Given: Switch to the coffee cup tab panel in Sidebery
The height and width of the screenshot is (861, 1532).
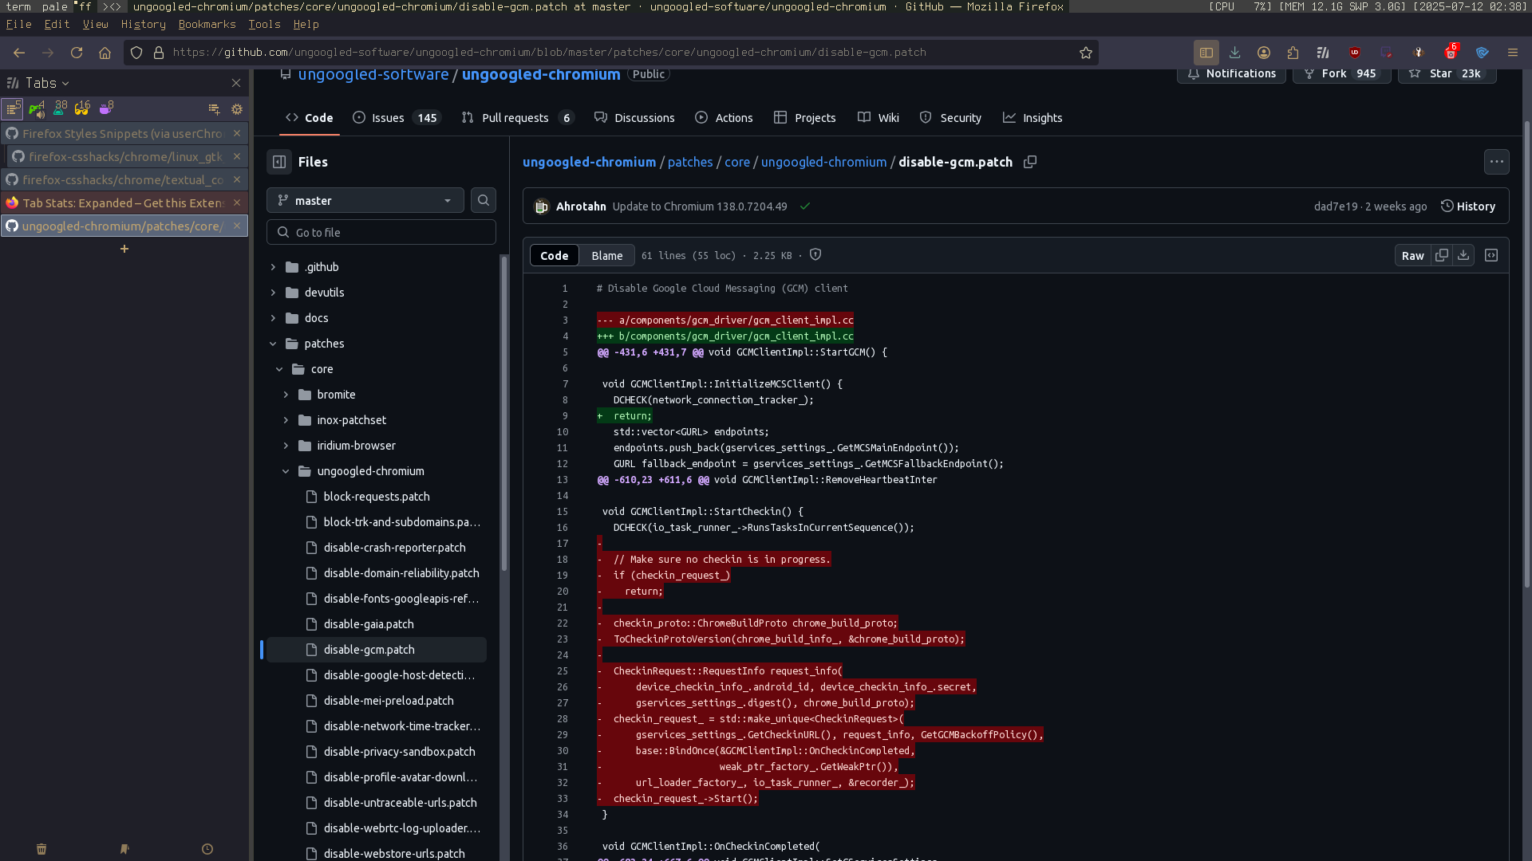Looking at the screenshot, I should (x=105, y=108).
